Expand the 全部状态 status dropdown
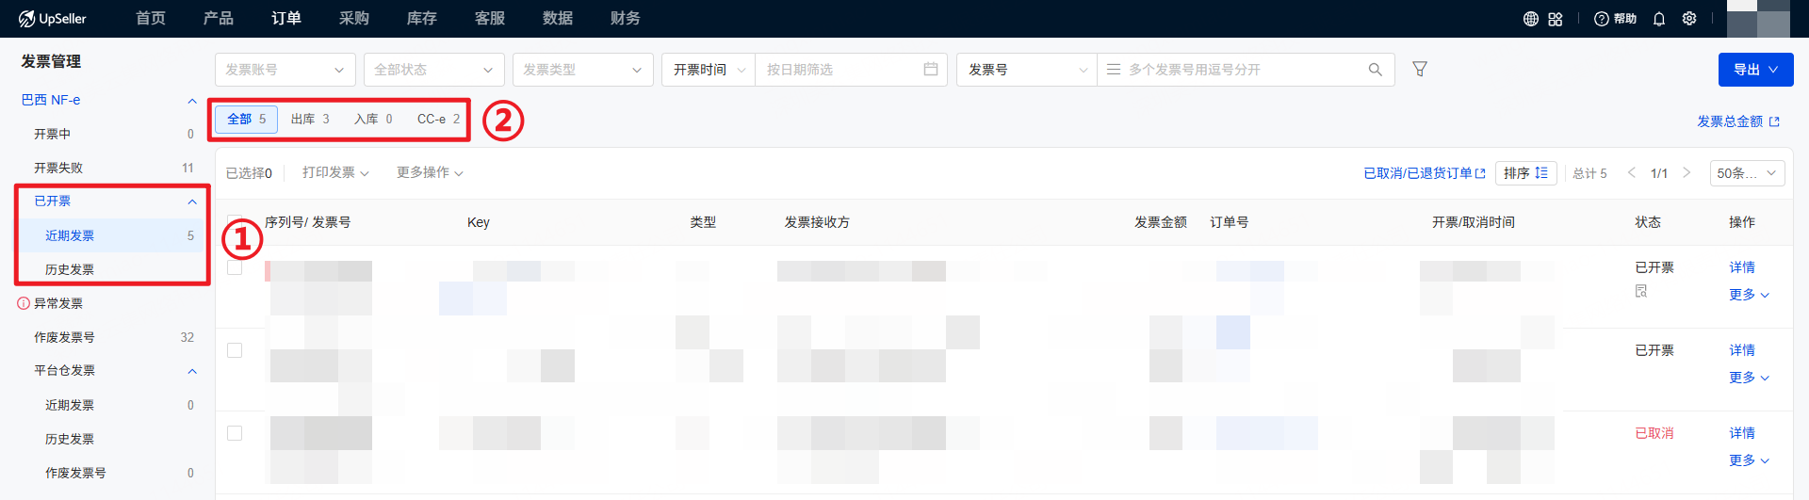 [x=433, y=70]
